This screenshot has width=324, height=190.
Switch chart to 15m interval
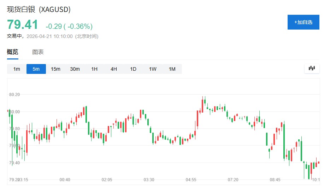point(55,69)
